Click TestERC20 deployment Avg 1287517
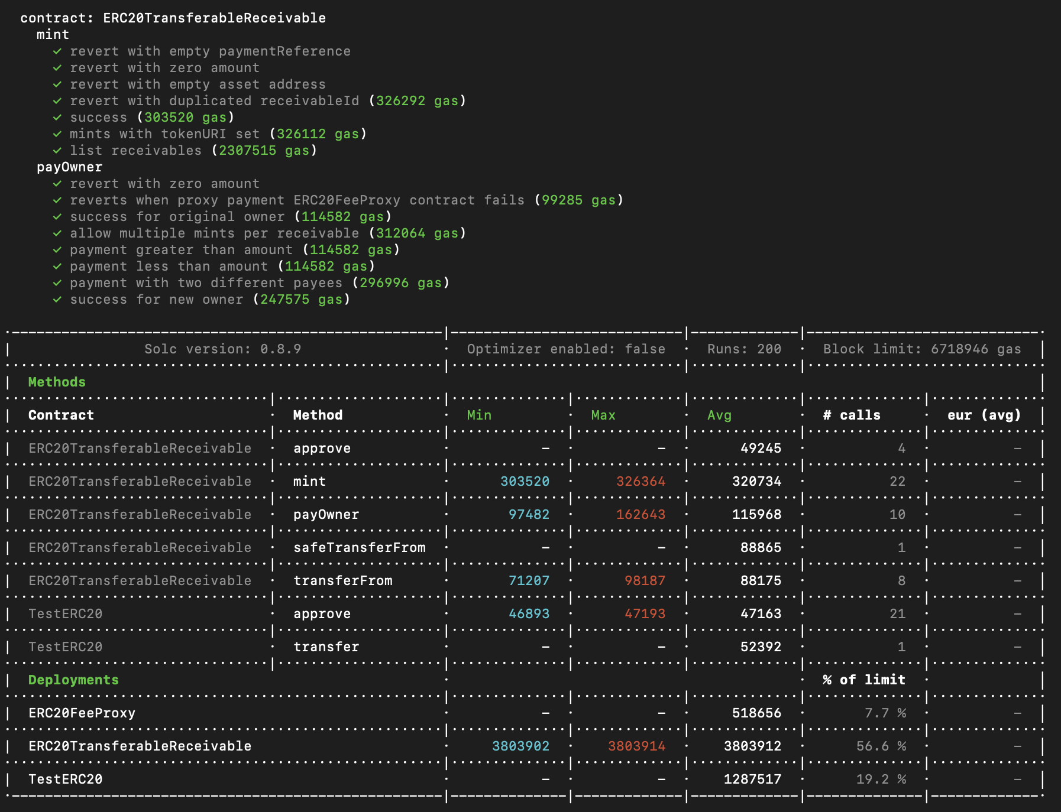Image resolution: width=1061 pixels, height=812 pixels. coord(752,779)
